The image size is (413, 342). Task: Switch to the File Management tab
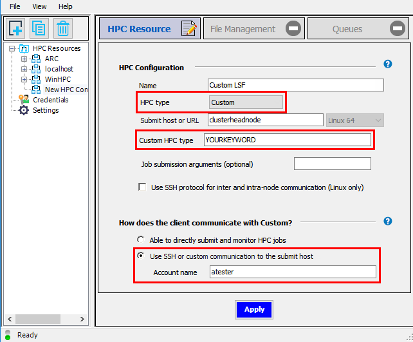point(254,28)
